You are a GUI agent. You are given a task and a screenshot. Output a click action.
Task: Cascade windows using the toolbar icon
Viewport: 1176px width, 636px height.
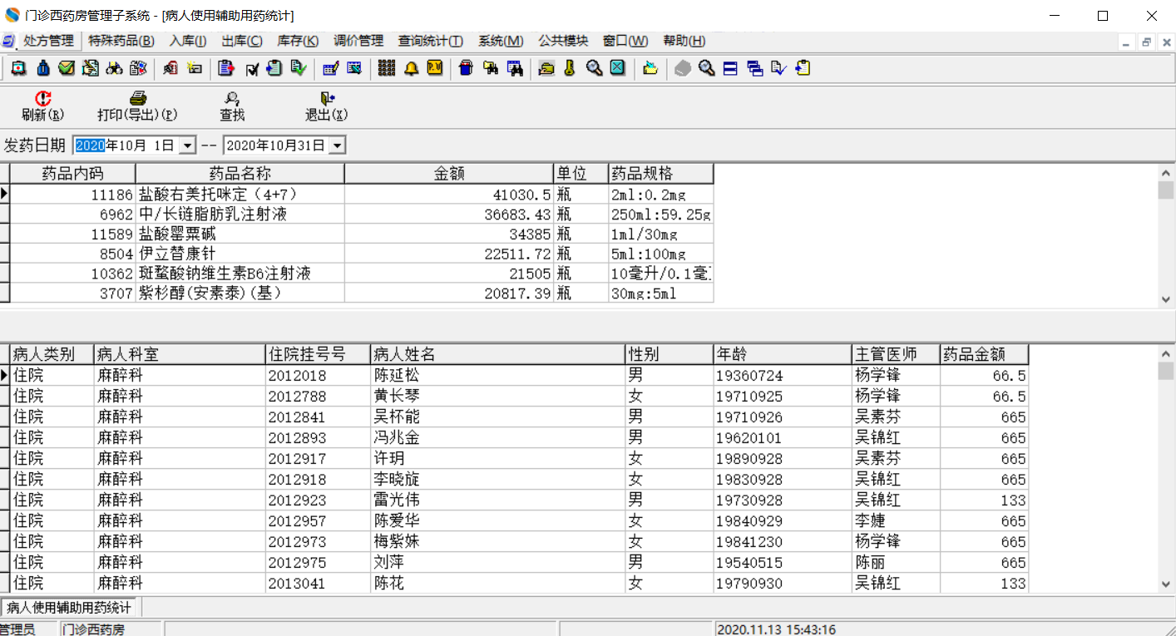click(x=755, y=68)
